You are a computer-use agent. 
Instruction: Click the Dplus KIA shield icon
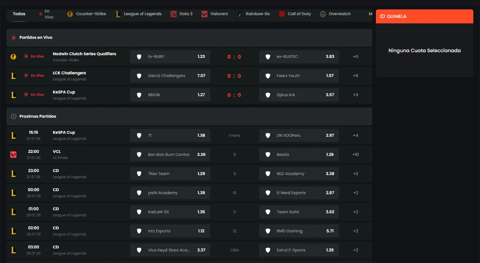pyautogui.click(x=268, y=95)
